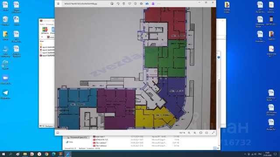280x157 pixels.
Task: Open the file info panel icon
Action: 135,3
